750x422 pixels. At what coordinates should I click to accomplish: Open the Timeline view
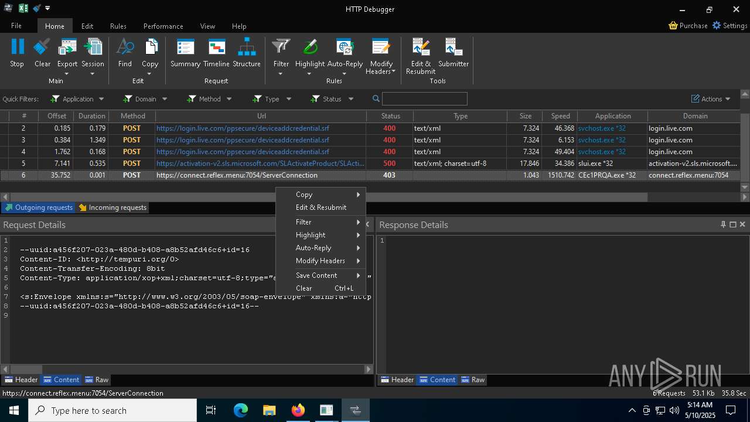(216, 47)
